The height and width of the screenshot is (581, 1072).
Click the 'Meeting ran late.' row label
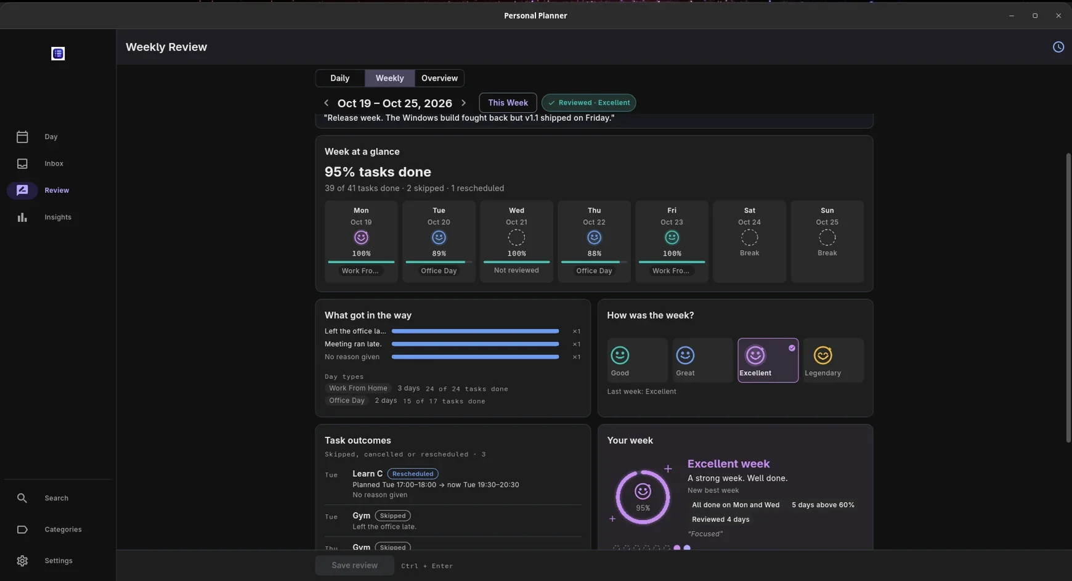pyautogui.click(x=353, y=344)
